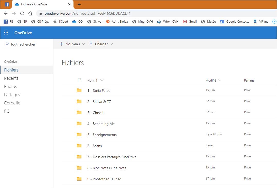The width and height of the screenshot is (277, 188).
Task: Open the Google Contacts bookmark
Action: [x=235, y=22]
